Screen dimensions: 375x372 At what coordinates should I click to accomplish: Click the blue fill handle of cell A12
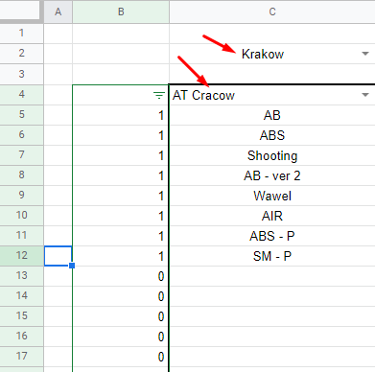(x=72, y=266)
